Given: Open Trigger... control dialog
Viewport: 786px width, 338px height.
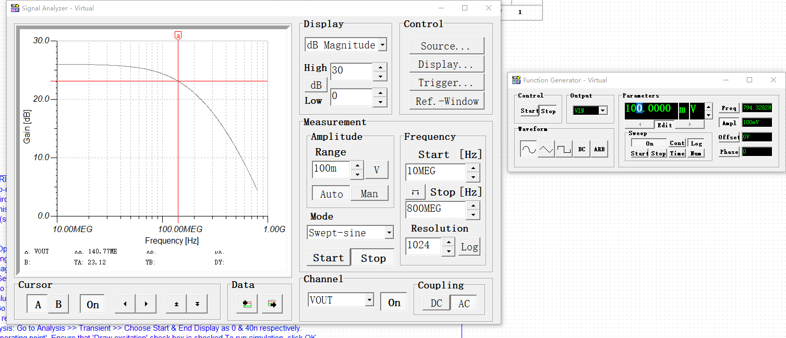Looking at the screenshot, I should 446,82.
